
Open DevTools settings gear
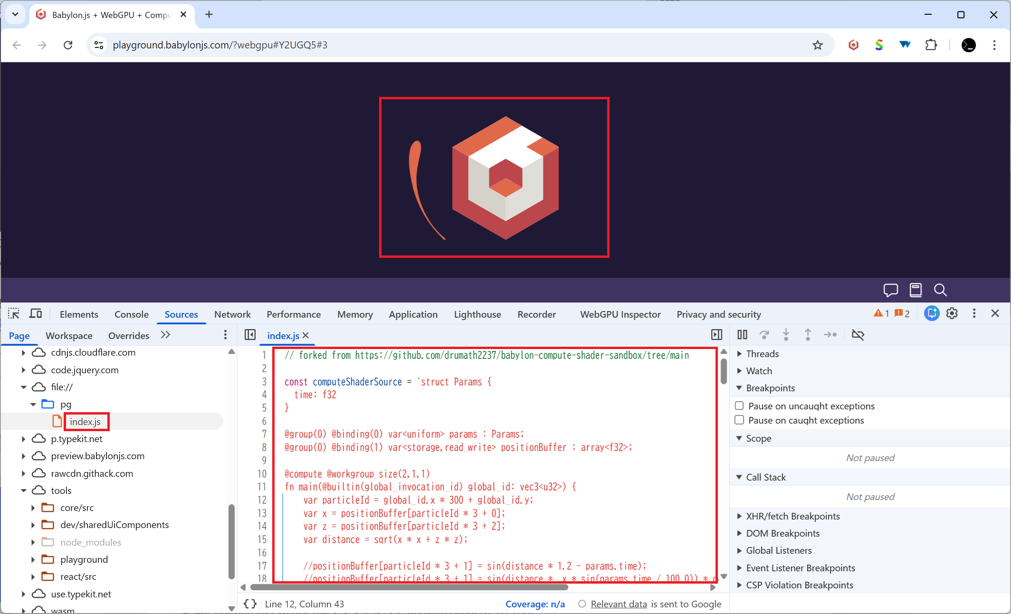tap(952, 313)
